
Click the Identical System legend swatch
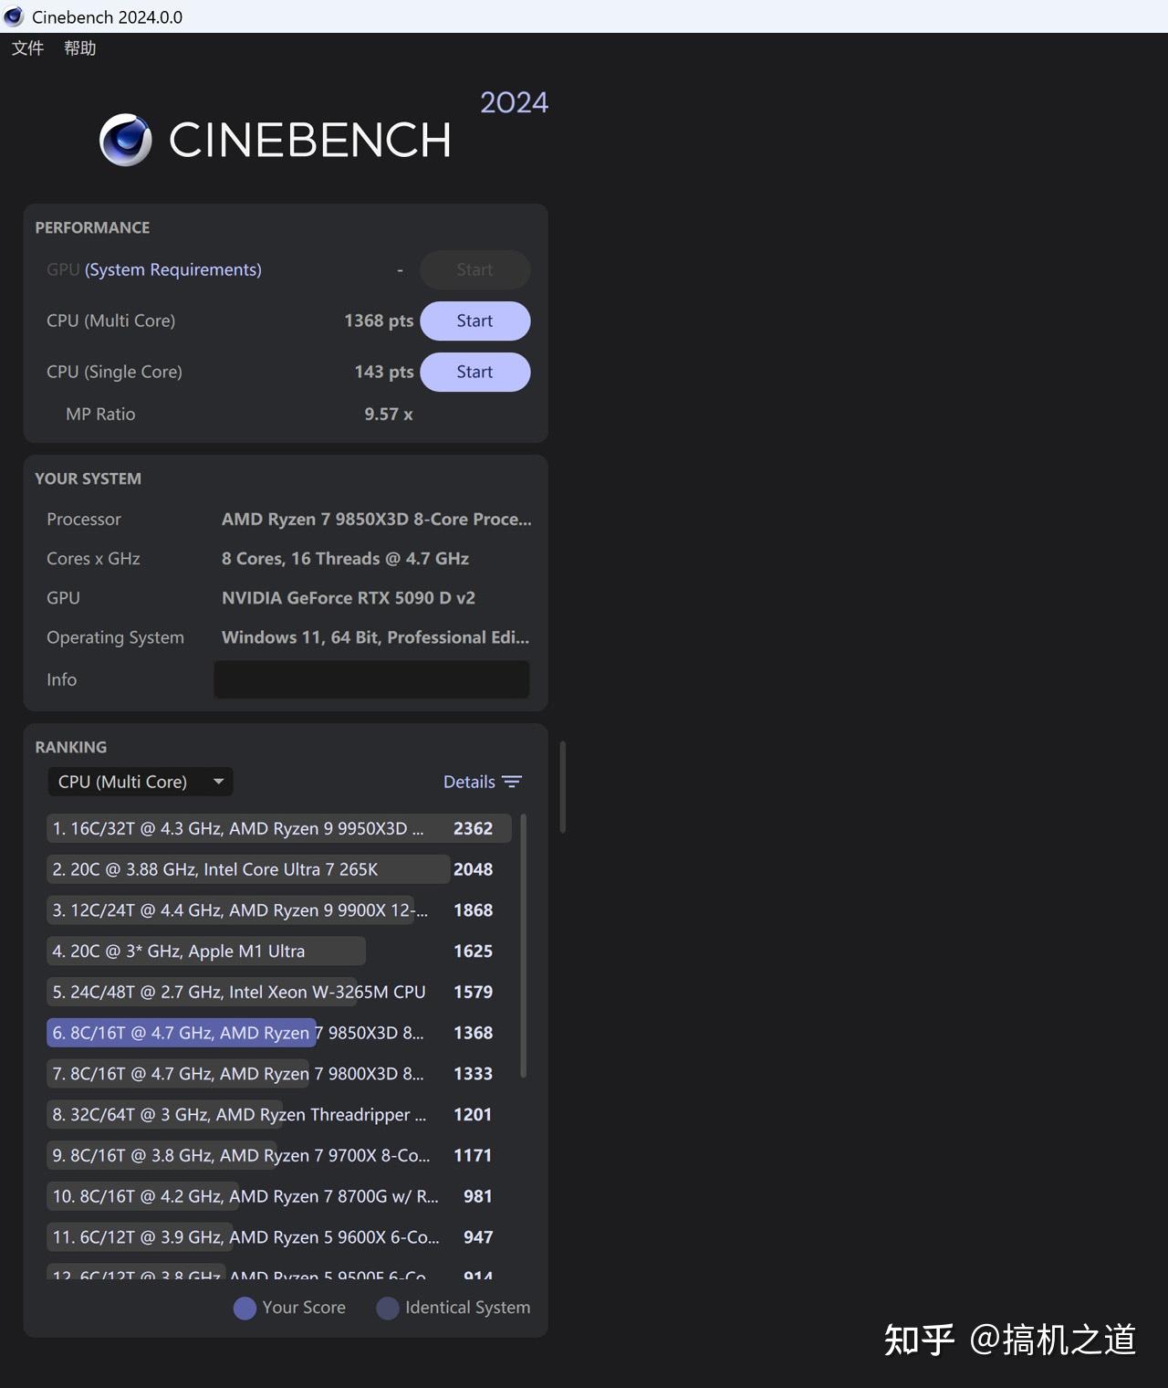[x=388, y=1308]
